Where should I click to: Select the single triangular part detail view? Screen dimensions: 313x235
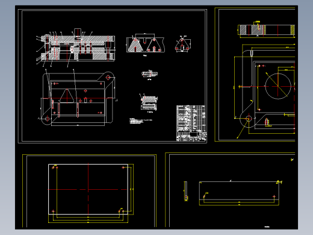(x=182, y=45)
